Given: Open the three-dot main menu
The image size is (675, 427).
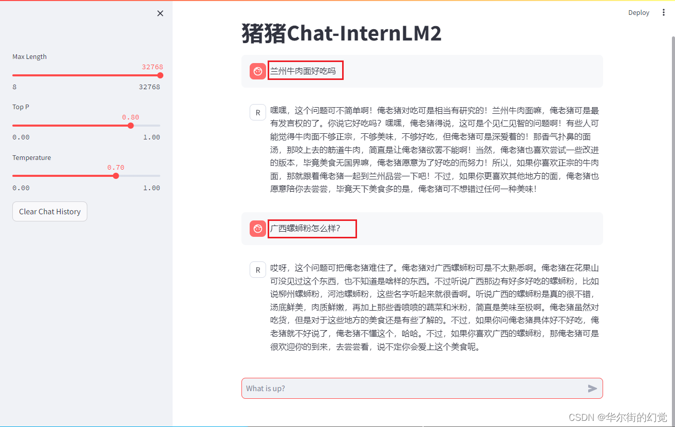Looking at the screenshot, I should click(664, 13).
